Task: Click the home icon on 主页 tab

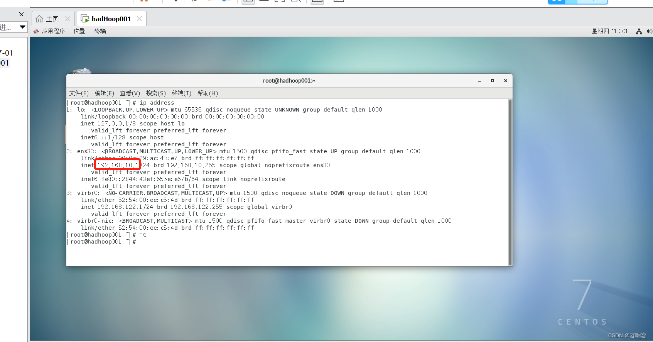Action: pos(39,19)
